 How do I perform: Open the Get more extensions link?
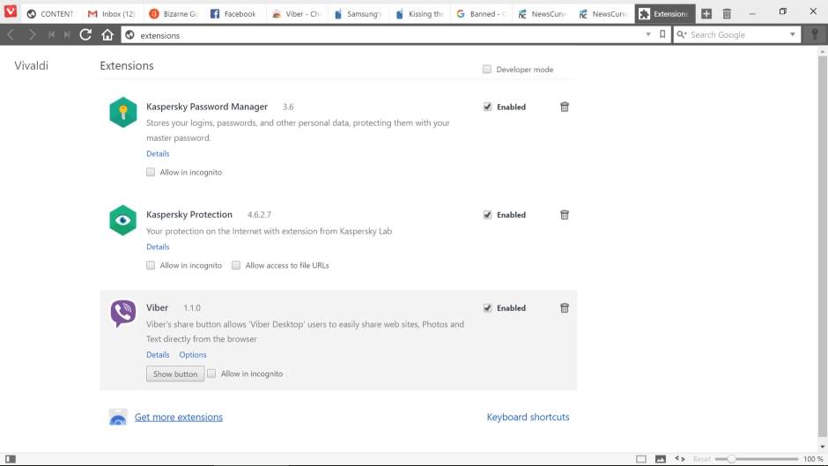178,417
